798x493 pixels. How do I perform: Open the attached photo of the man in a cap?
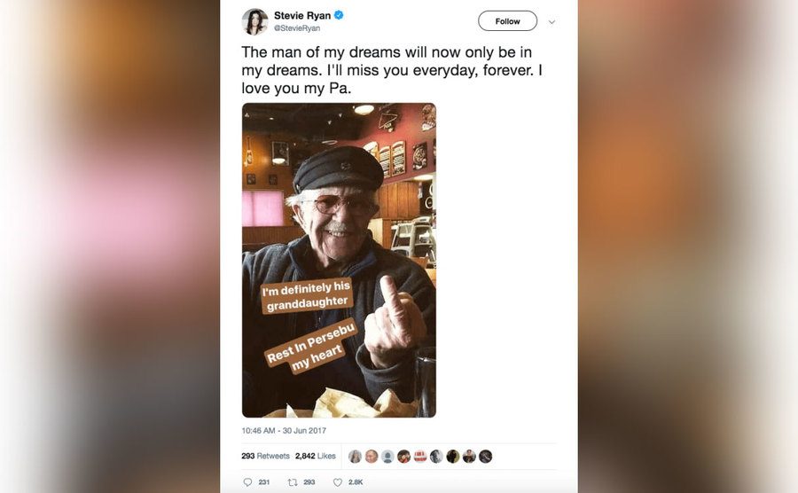tap(339, 260)
